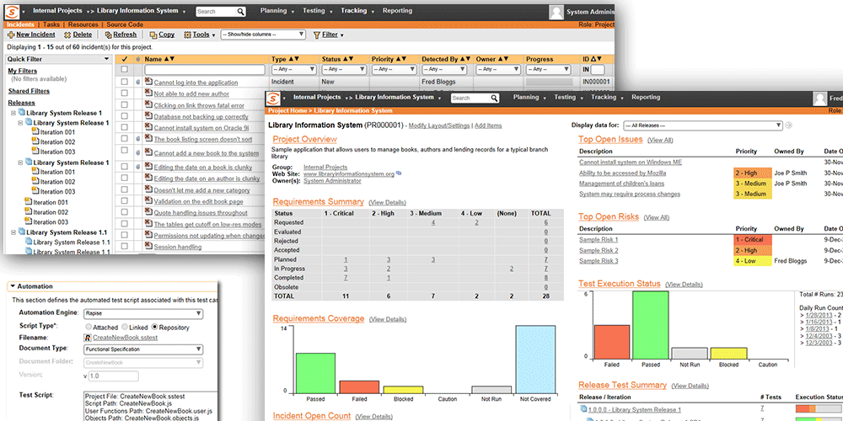Open the Automation Engine Rapise dropdown
The height and width of the screenshot is (421, 843).
click(143, 313)
